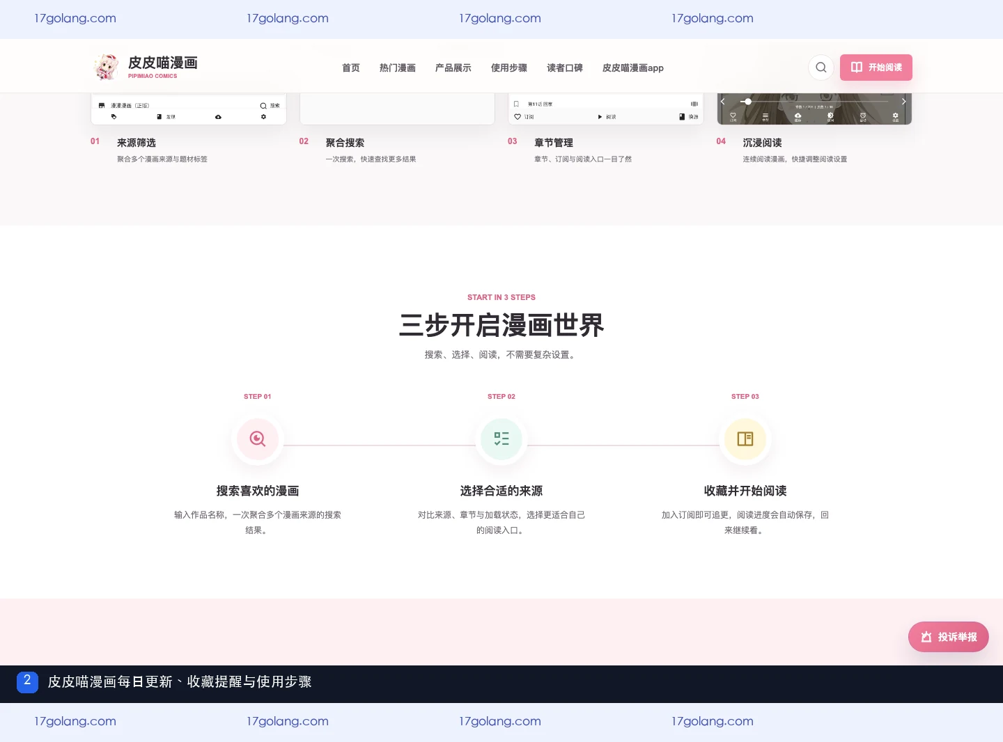The width and height of the screenshot is (1003, 742).
Task: Click the 收藏并开始阅读 step title
Action: coord(745,491)
